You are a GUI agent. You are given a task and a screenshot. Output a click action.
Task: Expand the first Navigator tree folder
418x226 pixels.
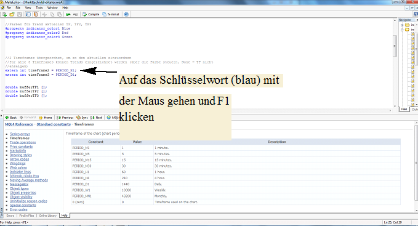(402, 25)
